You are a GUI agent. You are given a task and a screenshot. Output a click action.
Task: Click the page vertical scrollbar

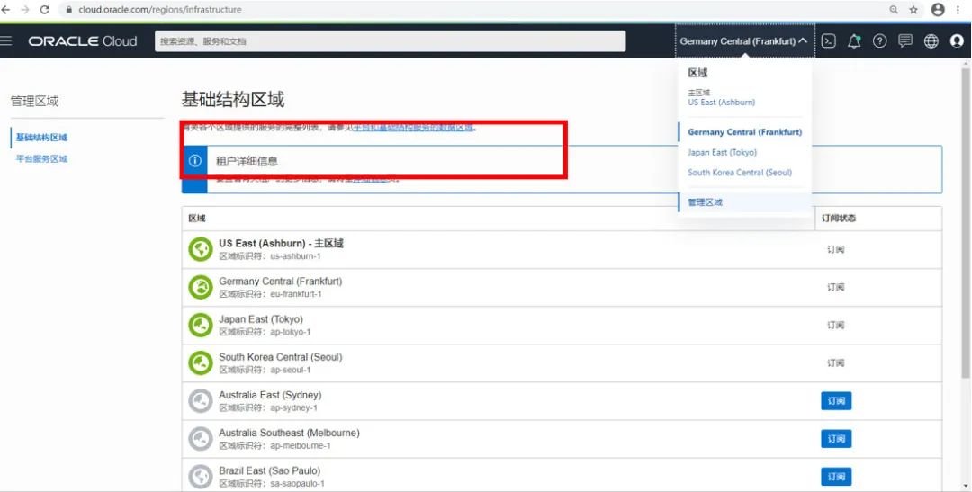point(966,223)
